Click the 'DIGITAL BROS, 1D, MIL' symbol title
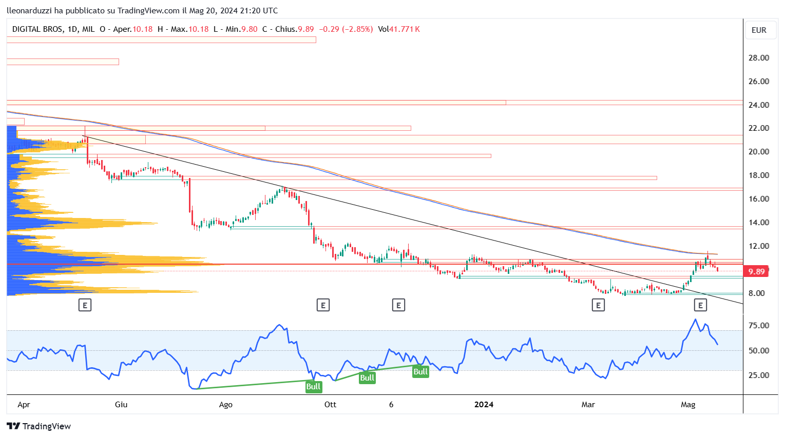Viewport: 785px width, 438px height. 53,29
